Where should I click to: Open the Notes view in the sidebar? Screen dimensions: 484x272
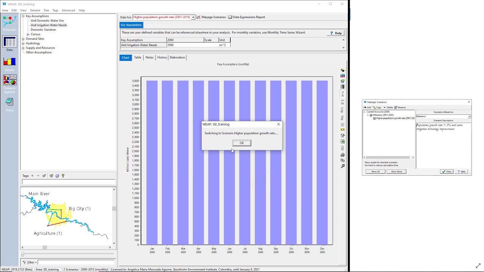pyautogui.click(x=9, y=104)
